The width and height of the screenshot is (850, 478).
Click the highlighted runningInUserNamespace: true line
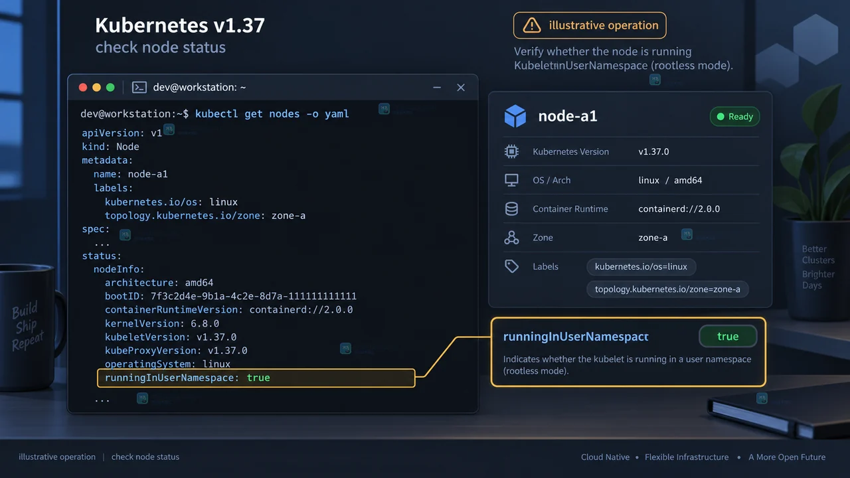pos(256,378)
